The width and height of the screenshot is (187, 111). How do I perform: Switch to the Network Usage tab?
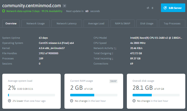coord(36,24)
